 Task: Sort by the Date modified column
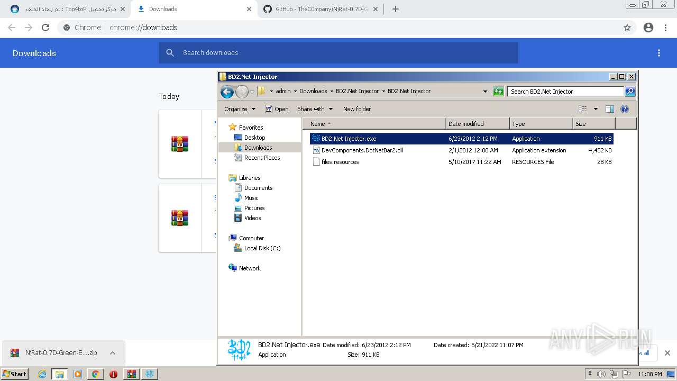(x=478, y=124)
